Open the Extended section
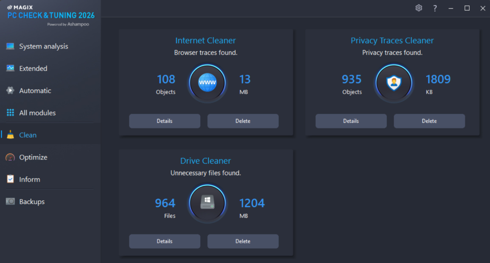Viewport: 490px width, 263px height. tap(33, 69)
